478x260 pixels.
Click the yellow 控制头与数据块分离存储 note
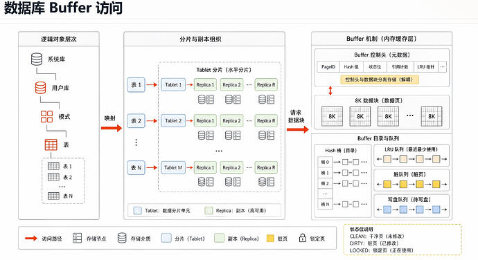click(x=380, y=80)
